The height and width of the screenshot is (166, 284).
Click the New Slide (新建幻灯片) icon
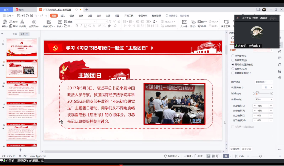point(48,22)
